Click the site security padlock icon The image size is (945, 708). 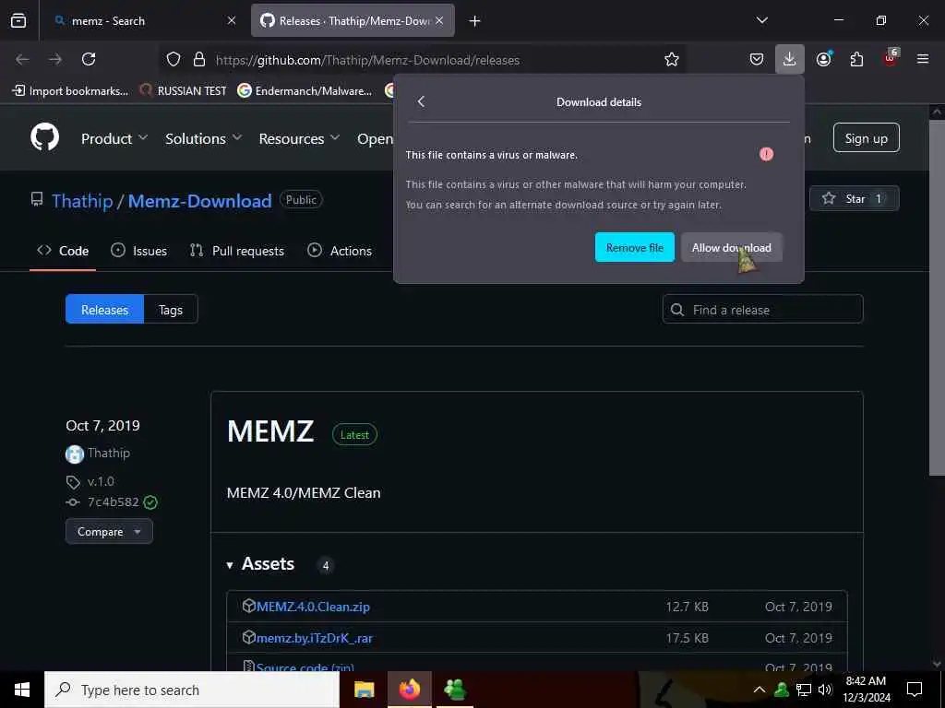click(199, 59)
